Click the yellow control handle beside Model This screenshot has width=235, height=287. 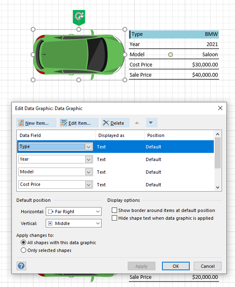[171, 55]
